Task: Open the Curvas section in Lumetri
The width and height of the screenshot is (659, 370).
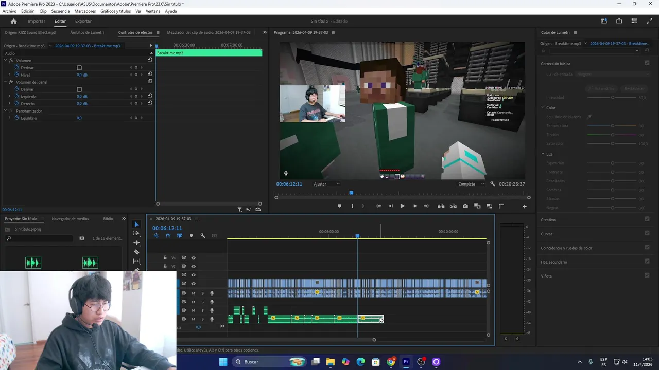Action: coord(547,234)
